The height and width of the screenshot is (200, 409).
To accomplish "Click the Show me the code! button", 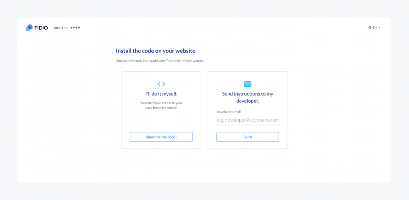I will [161, 137].
